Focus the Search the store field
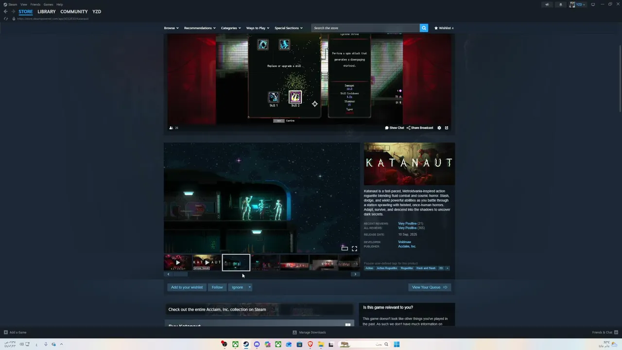This screenshot has height=350, width=622. pos(365,28)
